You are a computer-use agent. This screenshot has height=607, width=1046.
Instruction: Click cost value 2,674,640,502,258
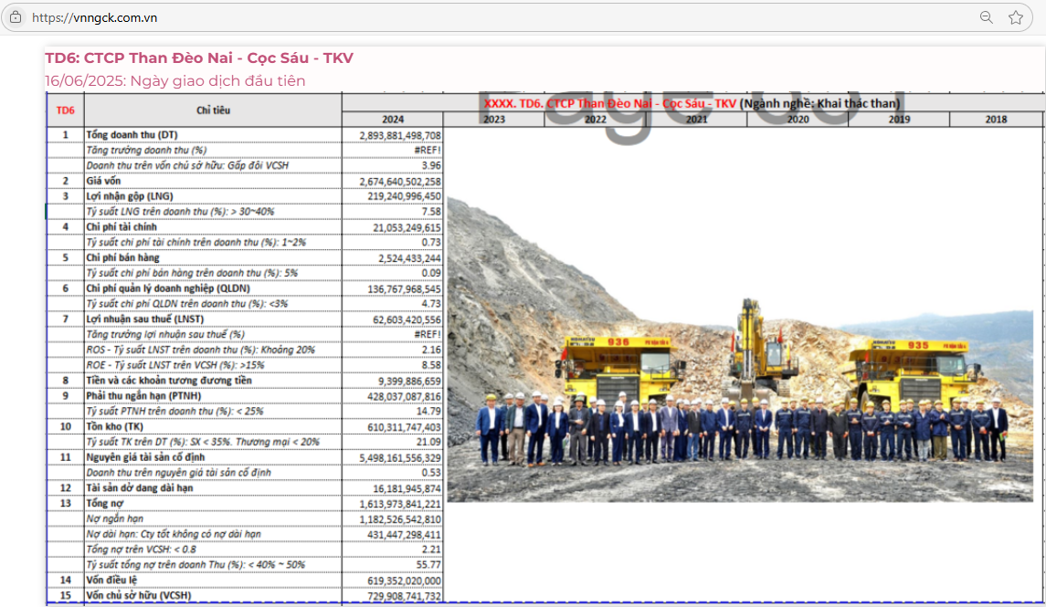[399, 182]
